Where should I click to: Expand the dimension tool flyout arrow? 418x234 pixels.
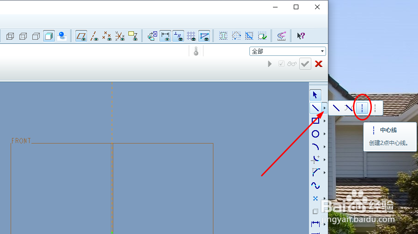tap(324, 224)
